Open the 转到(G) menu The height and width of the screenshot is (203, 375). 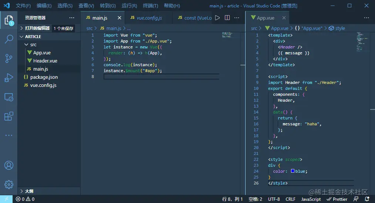point(108,6)
